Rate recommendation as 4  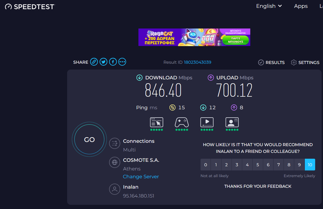247,165
